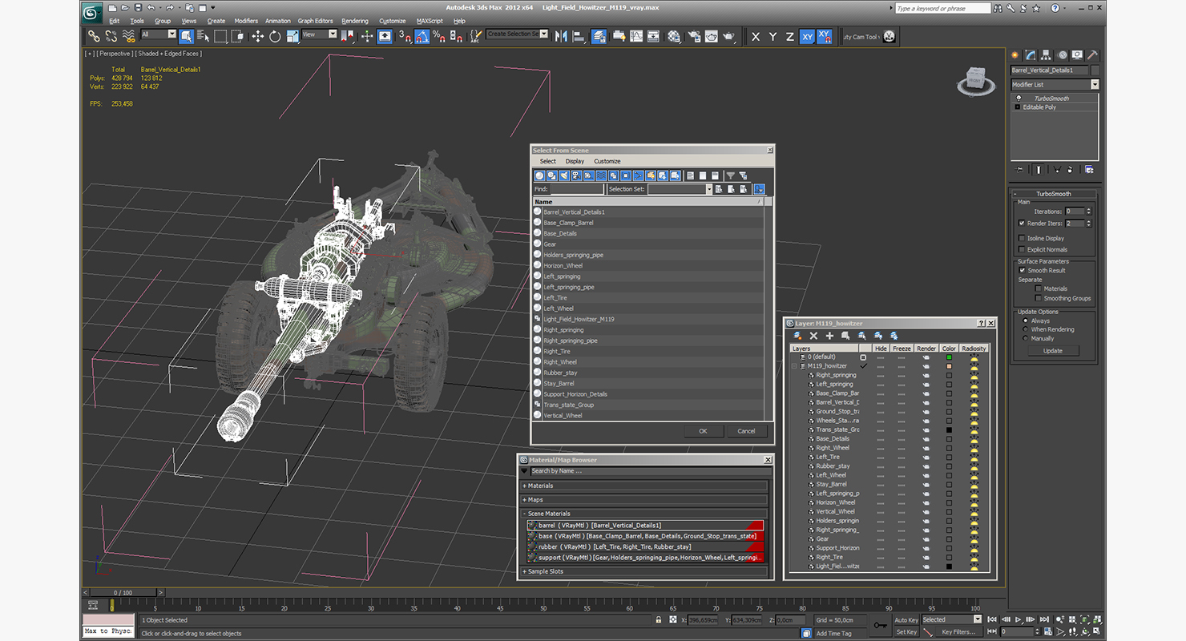Click the Set Key button
Viewport: 1186px width, 641px height.
[906, 631]
